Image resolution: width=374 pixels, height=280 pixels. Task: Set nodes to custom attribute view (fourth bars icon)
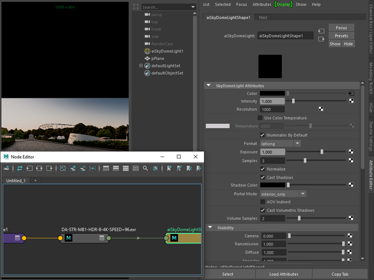tap(136, 168)
